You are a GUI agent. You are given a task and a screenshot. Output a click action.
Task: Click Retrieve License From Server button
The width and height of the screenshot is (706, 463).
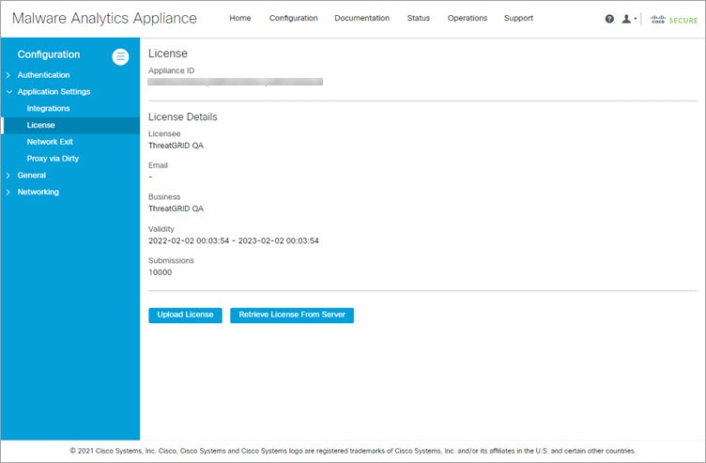click(x=292, y=316)
